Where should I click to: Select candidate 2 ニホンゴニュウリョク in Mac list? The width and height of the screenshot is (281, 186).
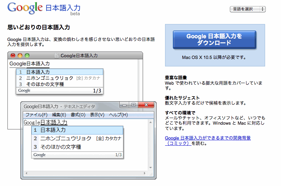pyautogui.click(x=60, y=78)
